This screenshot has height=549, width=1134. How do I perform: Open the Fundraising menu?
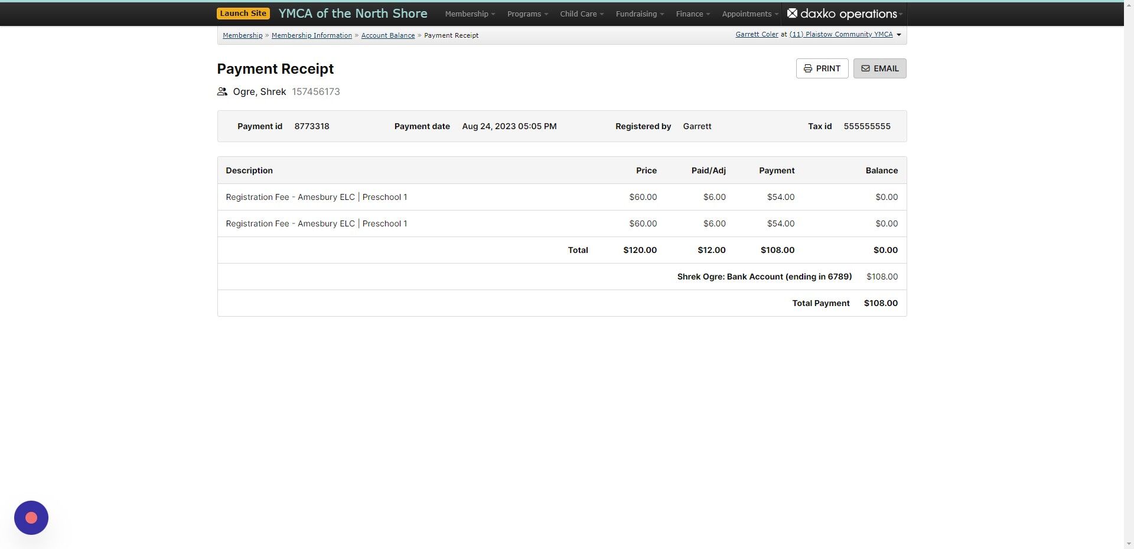(640, 14)
